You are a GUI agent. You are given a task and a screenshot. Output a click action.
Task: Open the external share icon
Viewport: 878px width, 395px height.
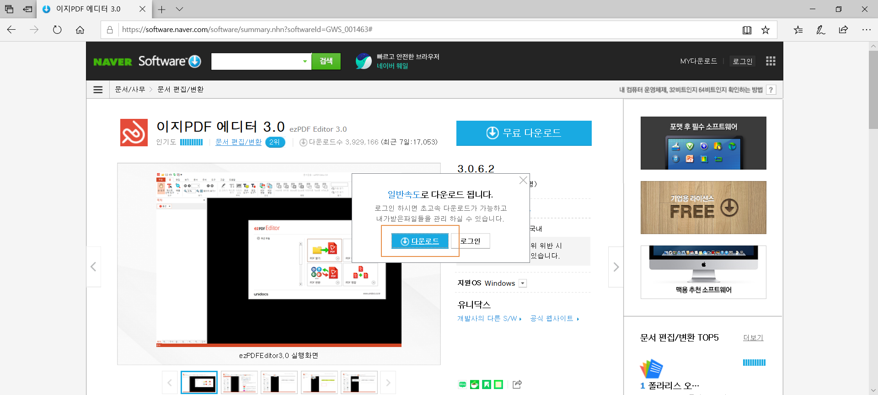pyautogui.click(x=517, y=384)
